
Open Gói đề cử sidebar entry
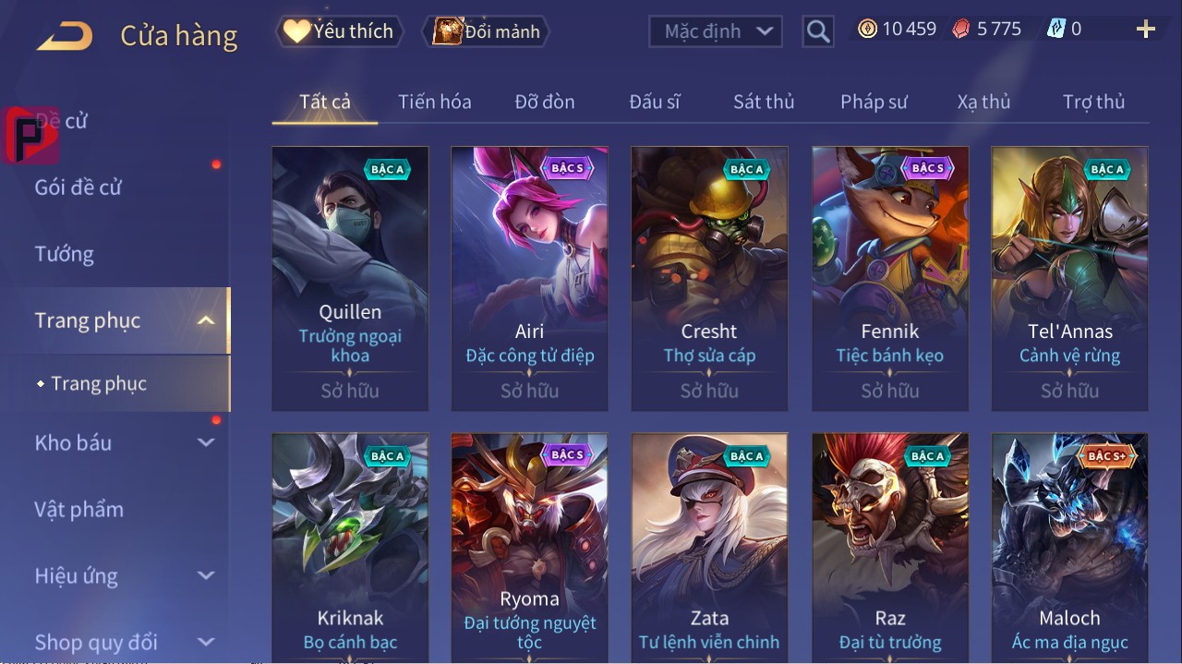click(78, 187)
